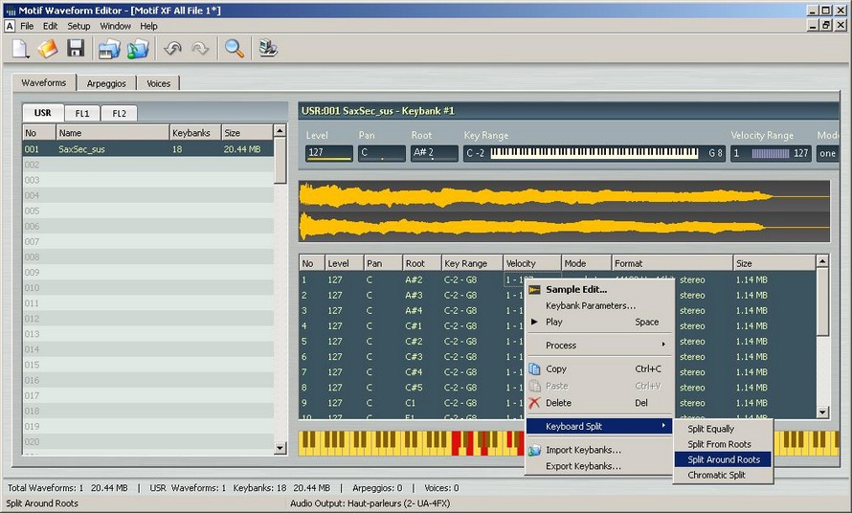Viewport: 852px width, 513px height.
Task: Switch to the Arpeggios tab
Action: (106, 83)
